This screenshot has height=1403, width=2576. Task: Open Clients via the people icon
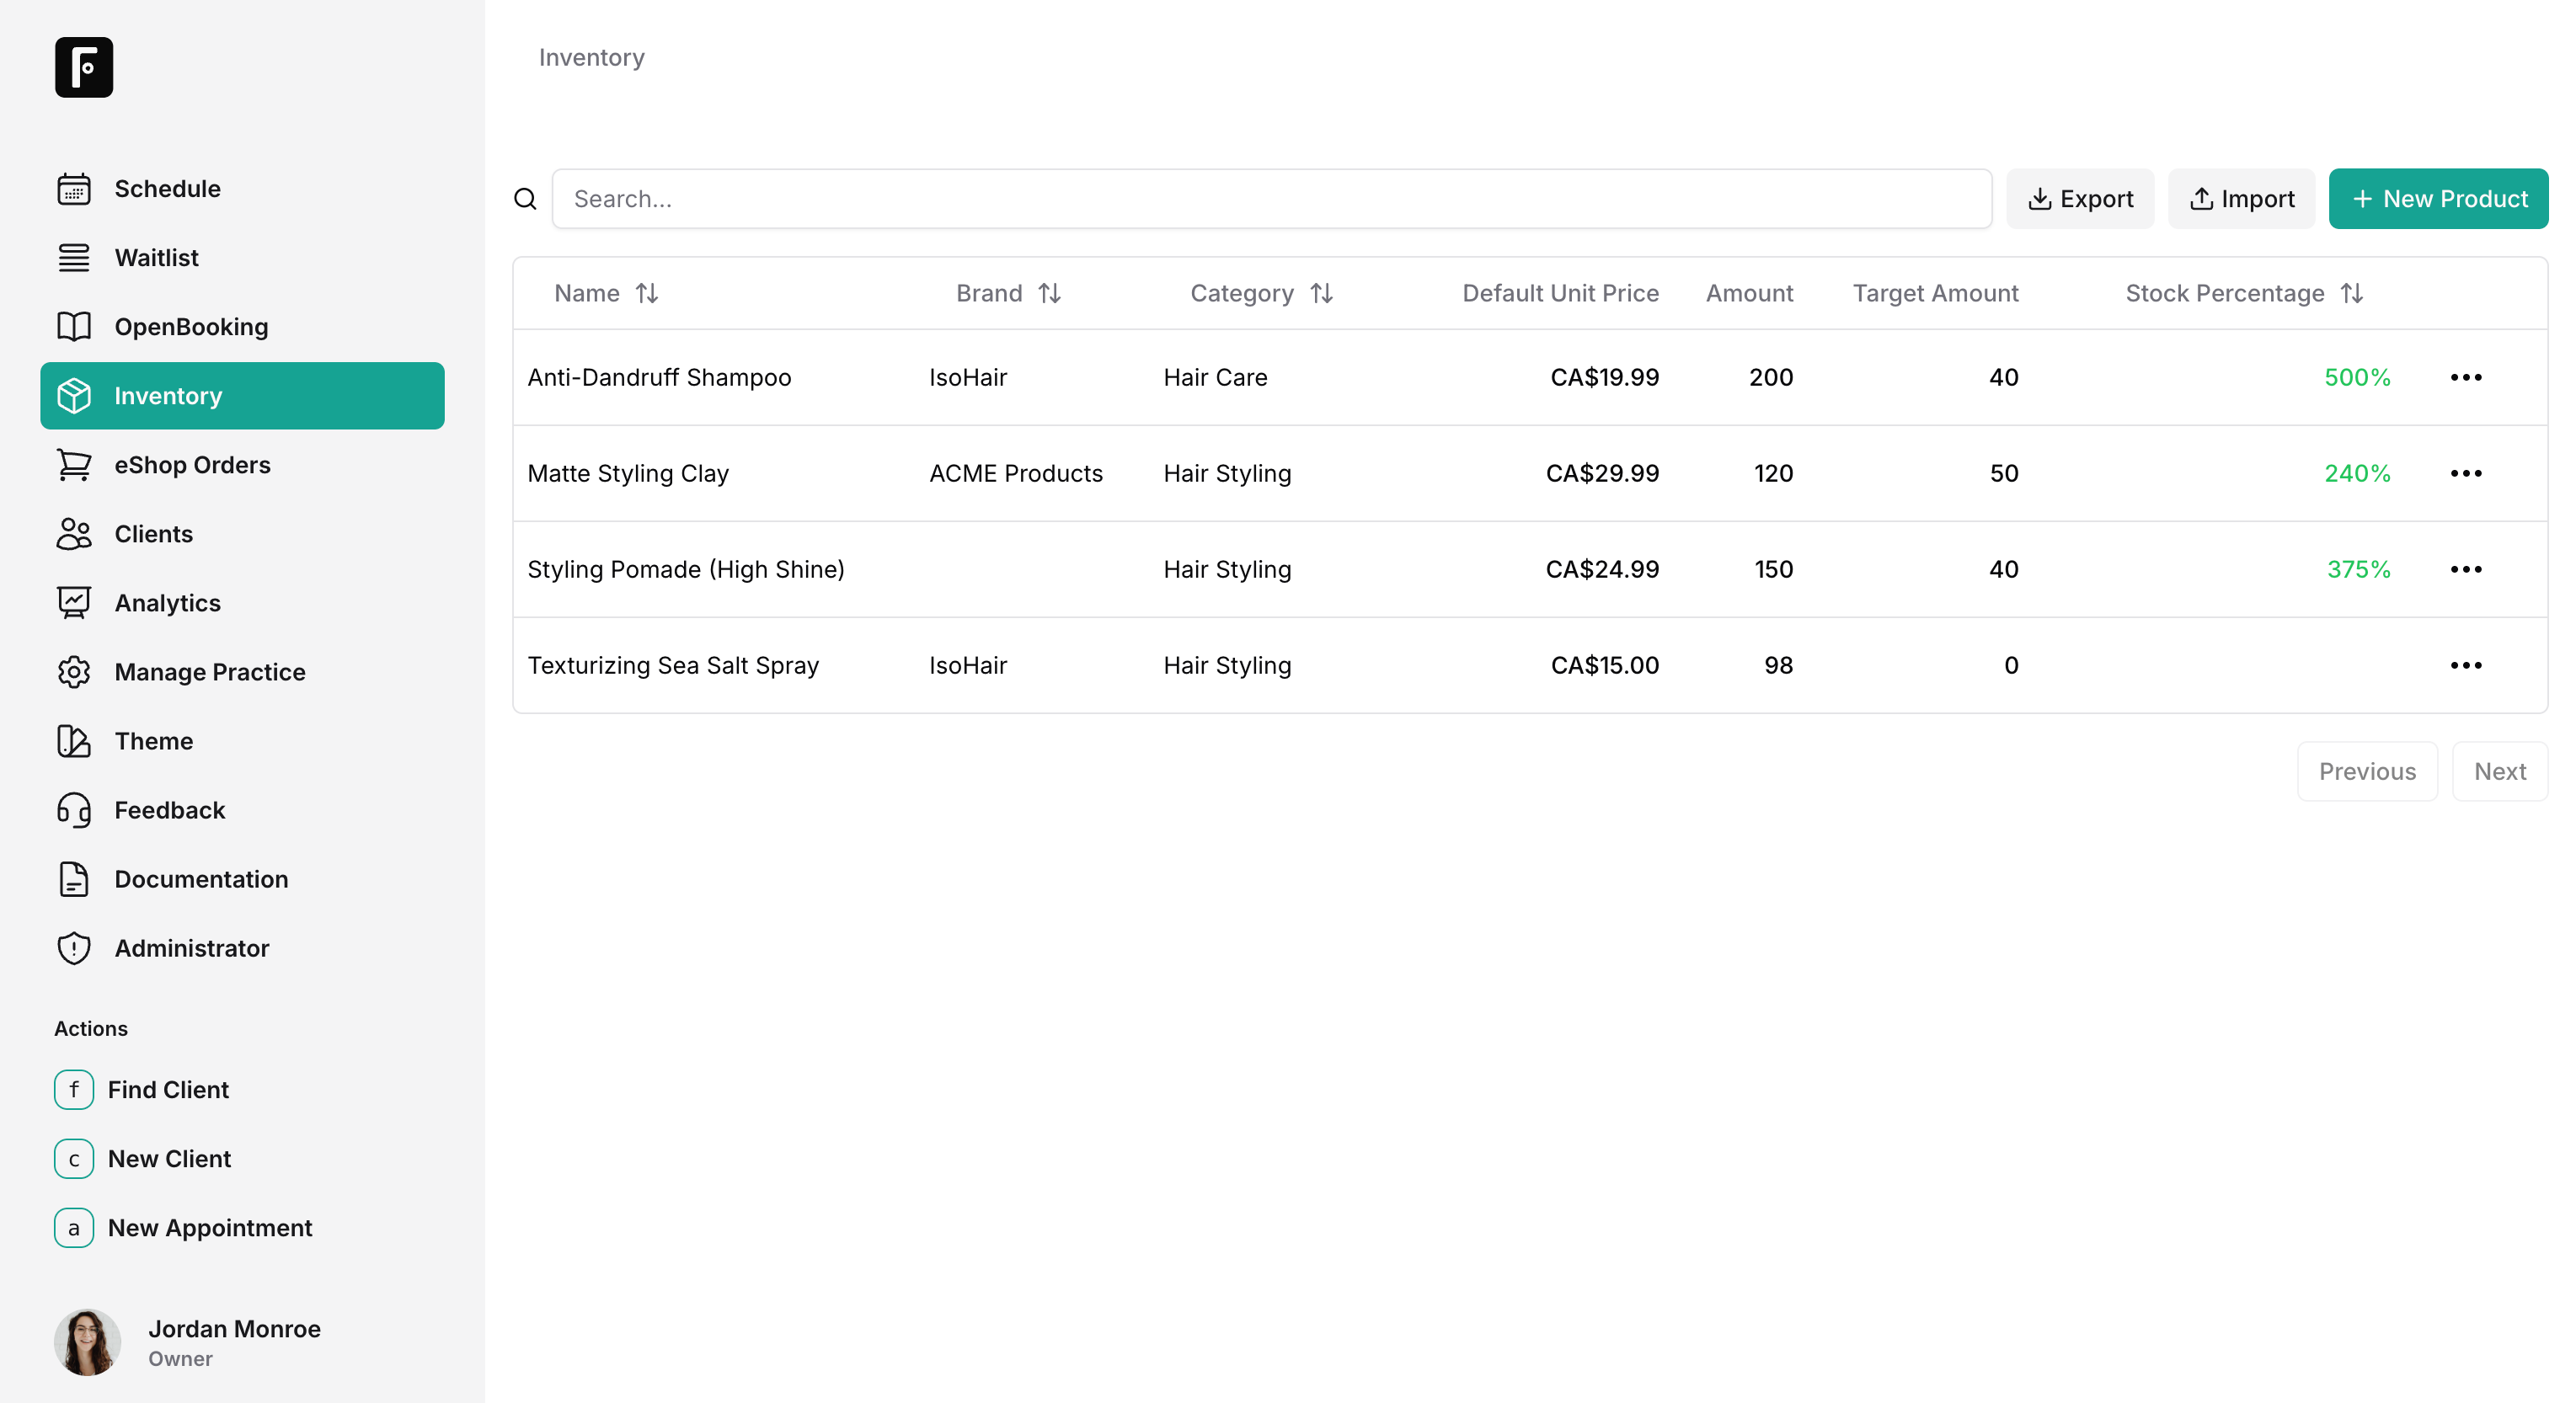(x=74, y=534)
